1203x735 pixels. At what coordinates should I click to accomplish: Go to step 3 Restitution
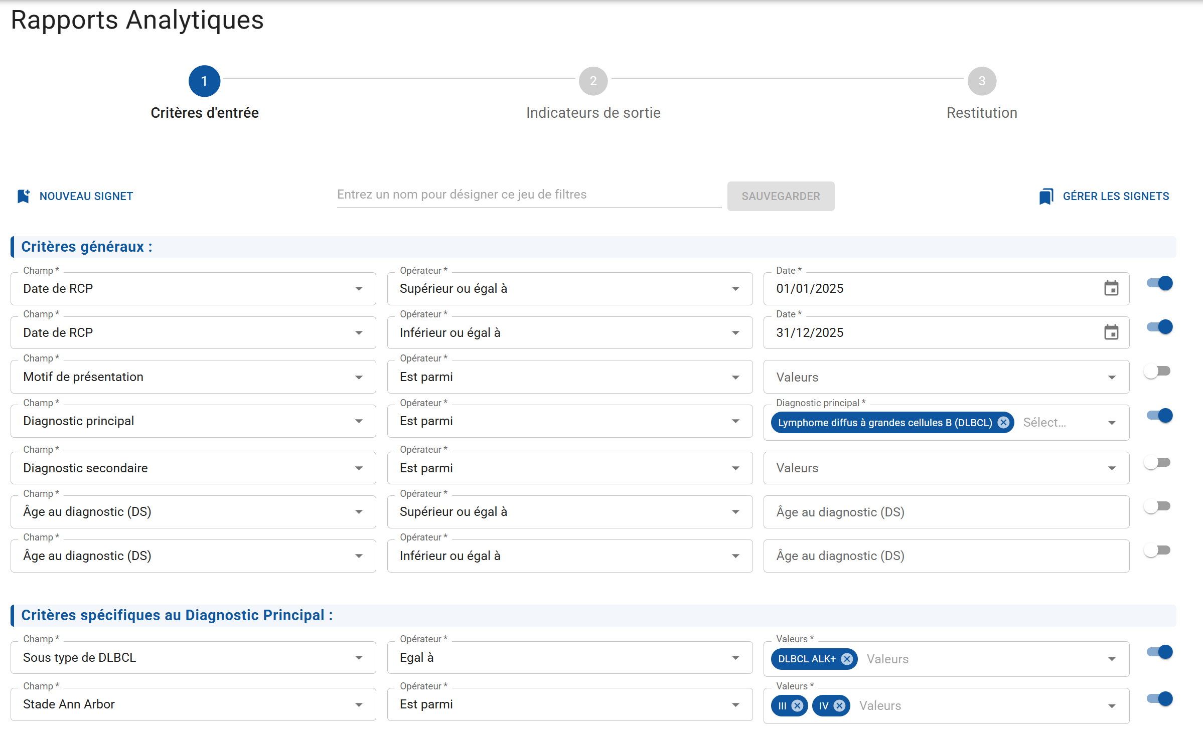coord(982,81)
